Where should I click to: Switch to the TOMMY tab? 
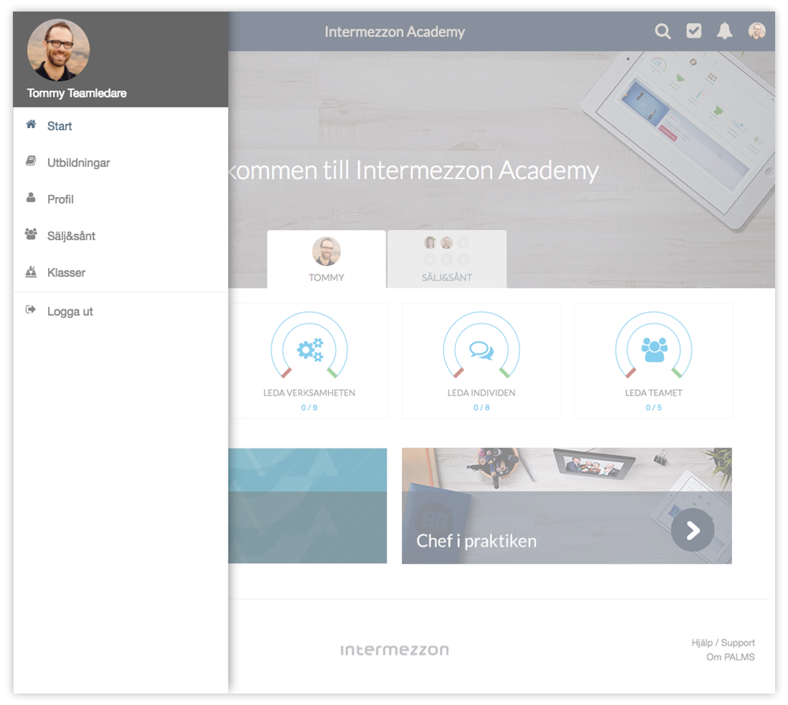pyautogui.click(x=327, y=259)
